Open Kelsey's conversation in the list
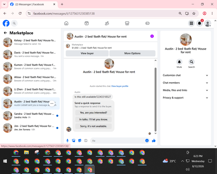The image size is (217, 174). pyautogui.click(x=30, y=42)
